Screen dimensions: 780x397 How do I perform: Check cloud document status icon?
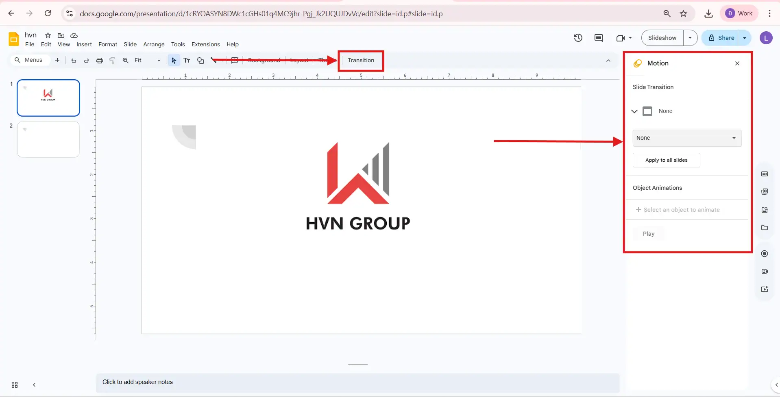[x=74, y=35]
